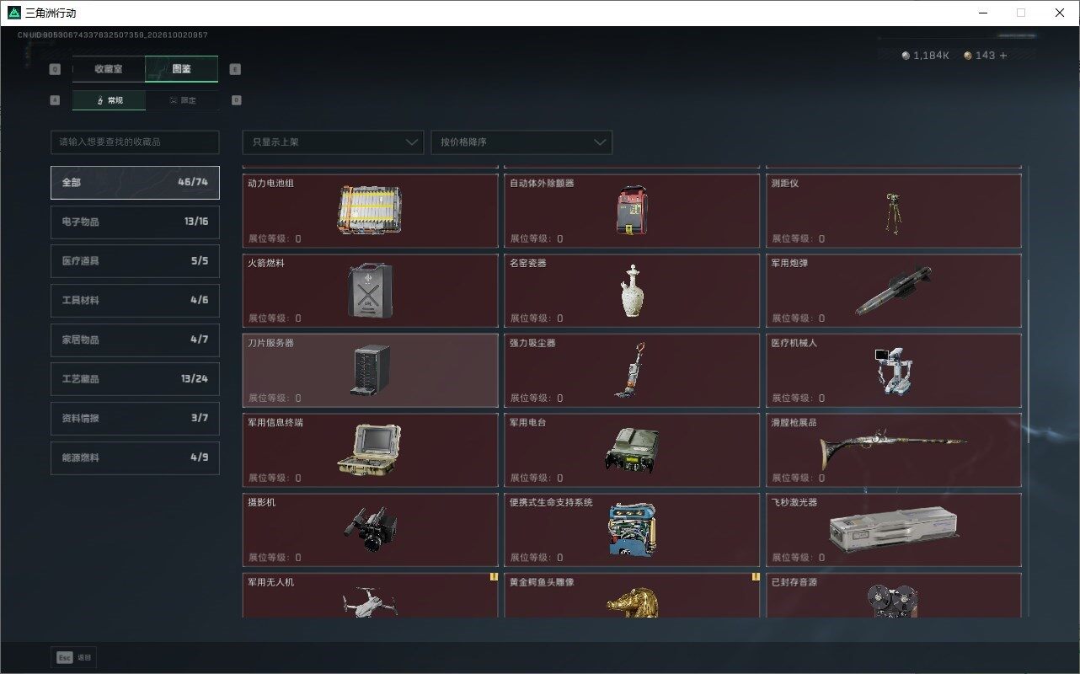This screenshot has height=674, width=1080.
Task: Switch to the 限定 limited toggle
Action: click(182, 100)
